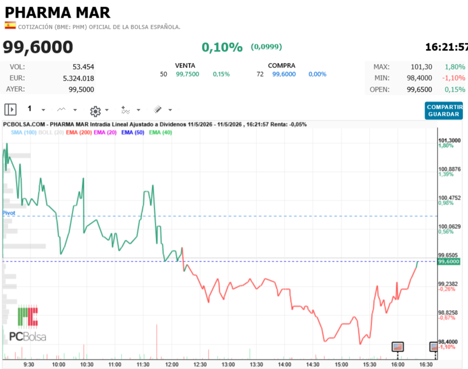This screenshot has width=468, height=369.
Task: Toggle the side panel icon
Action: point(11,110)
